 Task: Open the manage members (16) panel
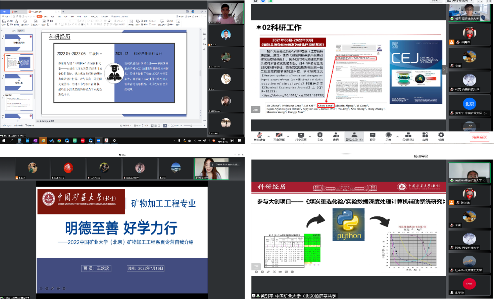354,136
